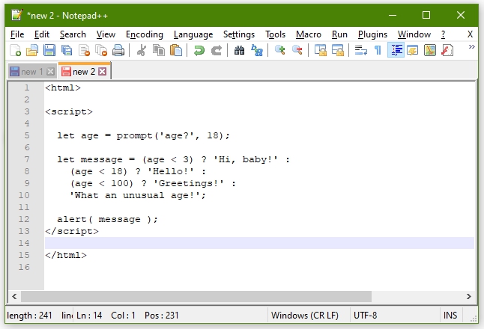Screen dimensions: 484x329
Task: Open the Edit menu
Action: pos(42,34)
